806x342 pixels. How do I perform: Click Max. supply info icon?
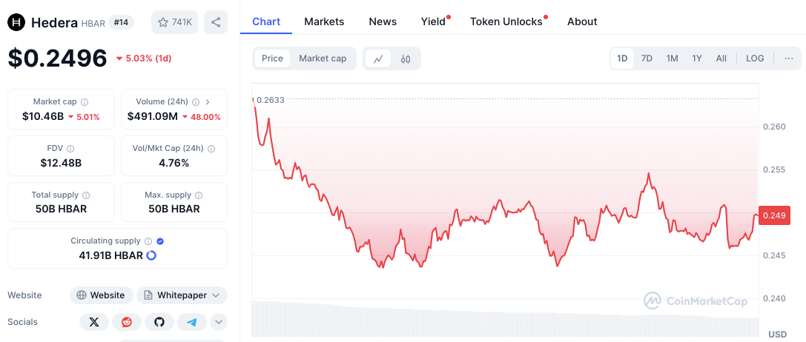(x=199, y=195)
